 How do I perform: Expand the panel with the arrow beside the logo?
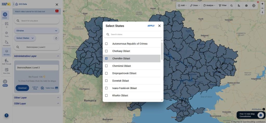point(14,4)
